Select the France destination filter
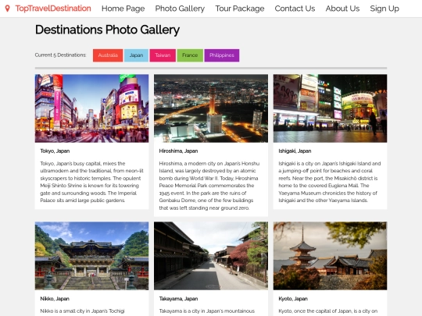Image resolution: width=422 pixels, height=316 pixels. tap(190, 55)
